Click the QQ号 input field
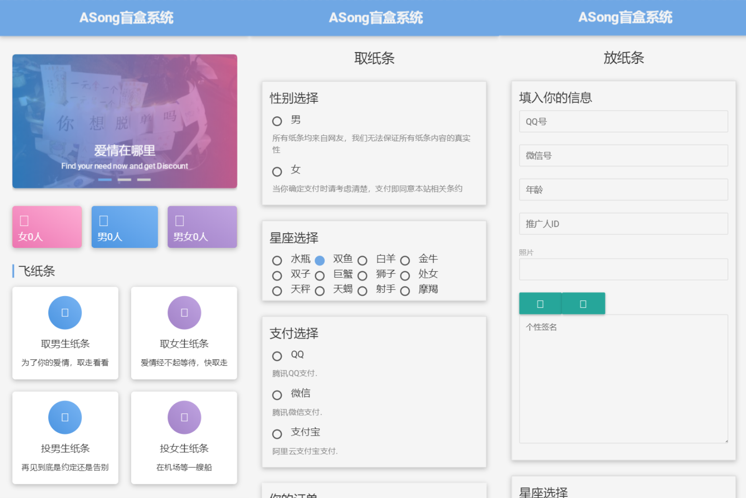The image size is (746, 498). point(623,121)
